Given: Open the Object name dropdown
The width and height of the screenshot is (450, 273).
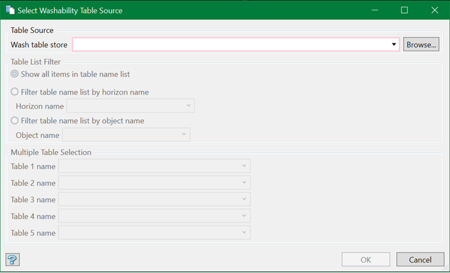Looking at the screenshot, I should tap(184, 135).
